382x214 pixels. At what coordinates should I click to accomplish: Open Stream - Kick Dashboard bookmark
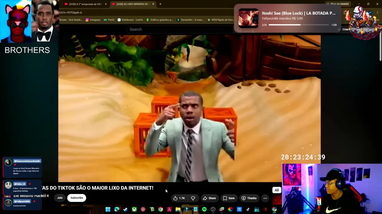tap(71, 20)
